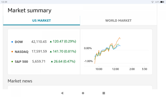Image resolution: width=166 pixels, height=97 pixels.
Task: Click the green S&P 500 legend dot
Action: tap(12, 62)
